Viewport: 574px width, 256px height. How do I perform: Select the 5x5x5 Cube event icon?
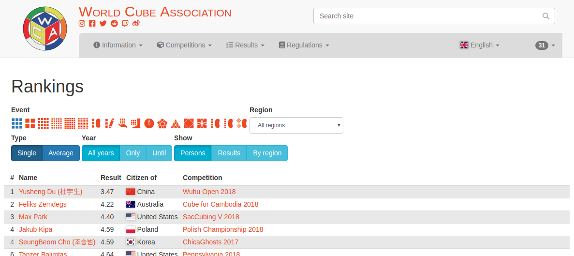57,123
